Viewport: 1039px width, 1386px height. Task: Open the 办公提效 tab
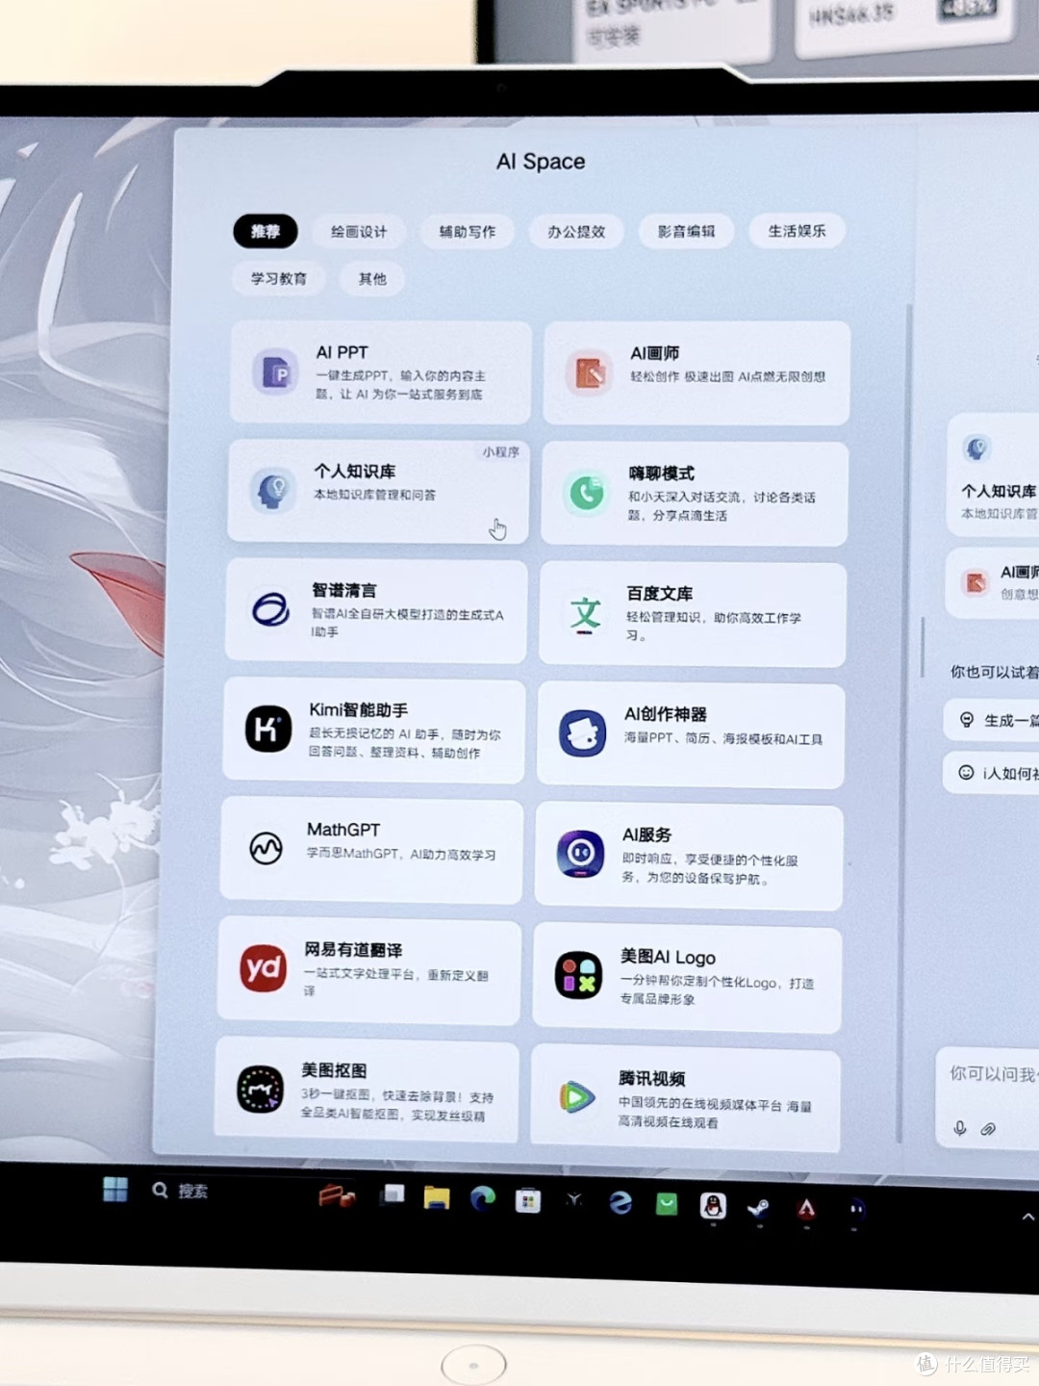[x=576, y=232]
